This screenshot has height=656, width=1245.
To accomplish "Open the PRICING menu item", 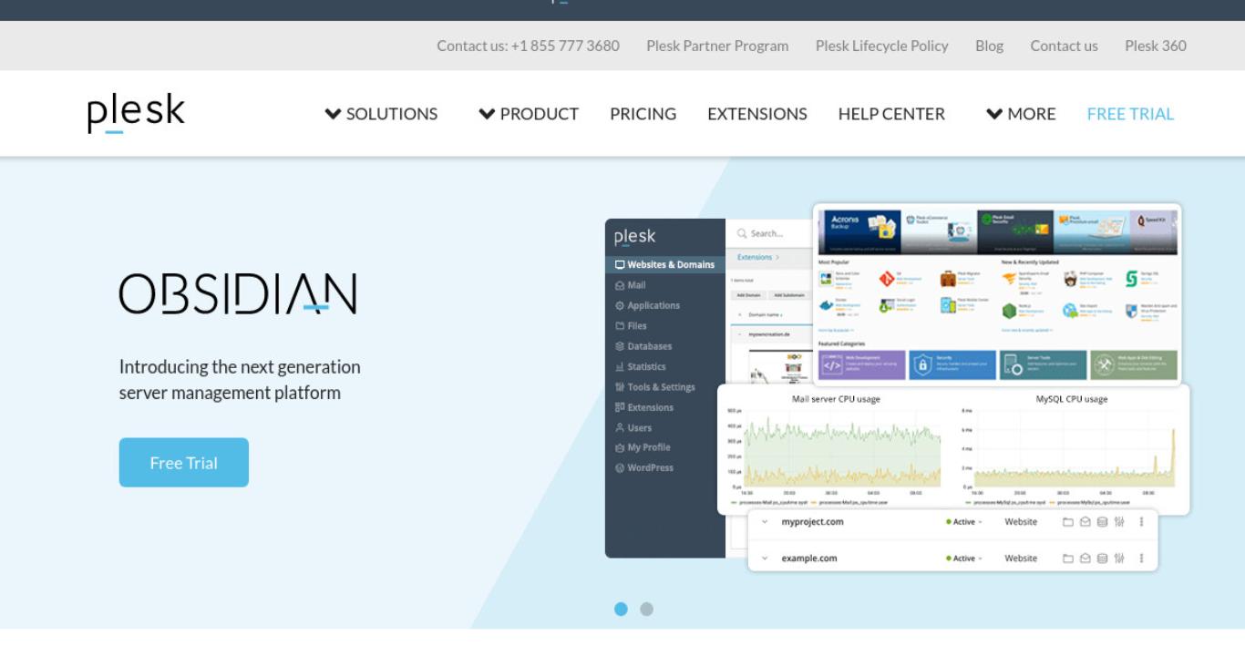I will coord(643,114).
